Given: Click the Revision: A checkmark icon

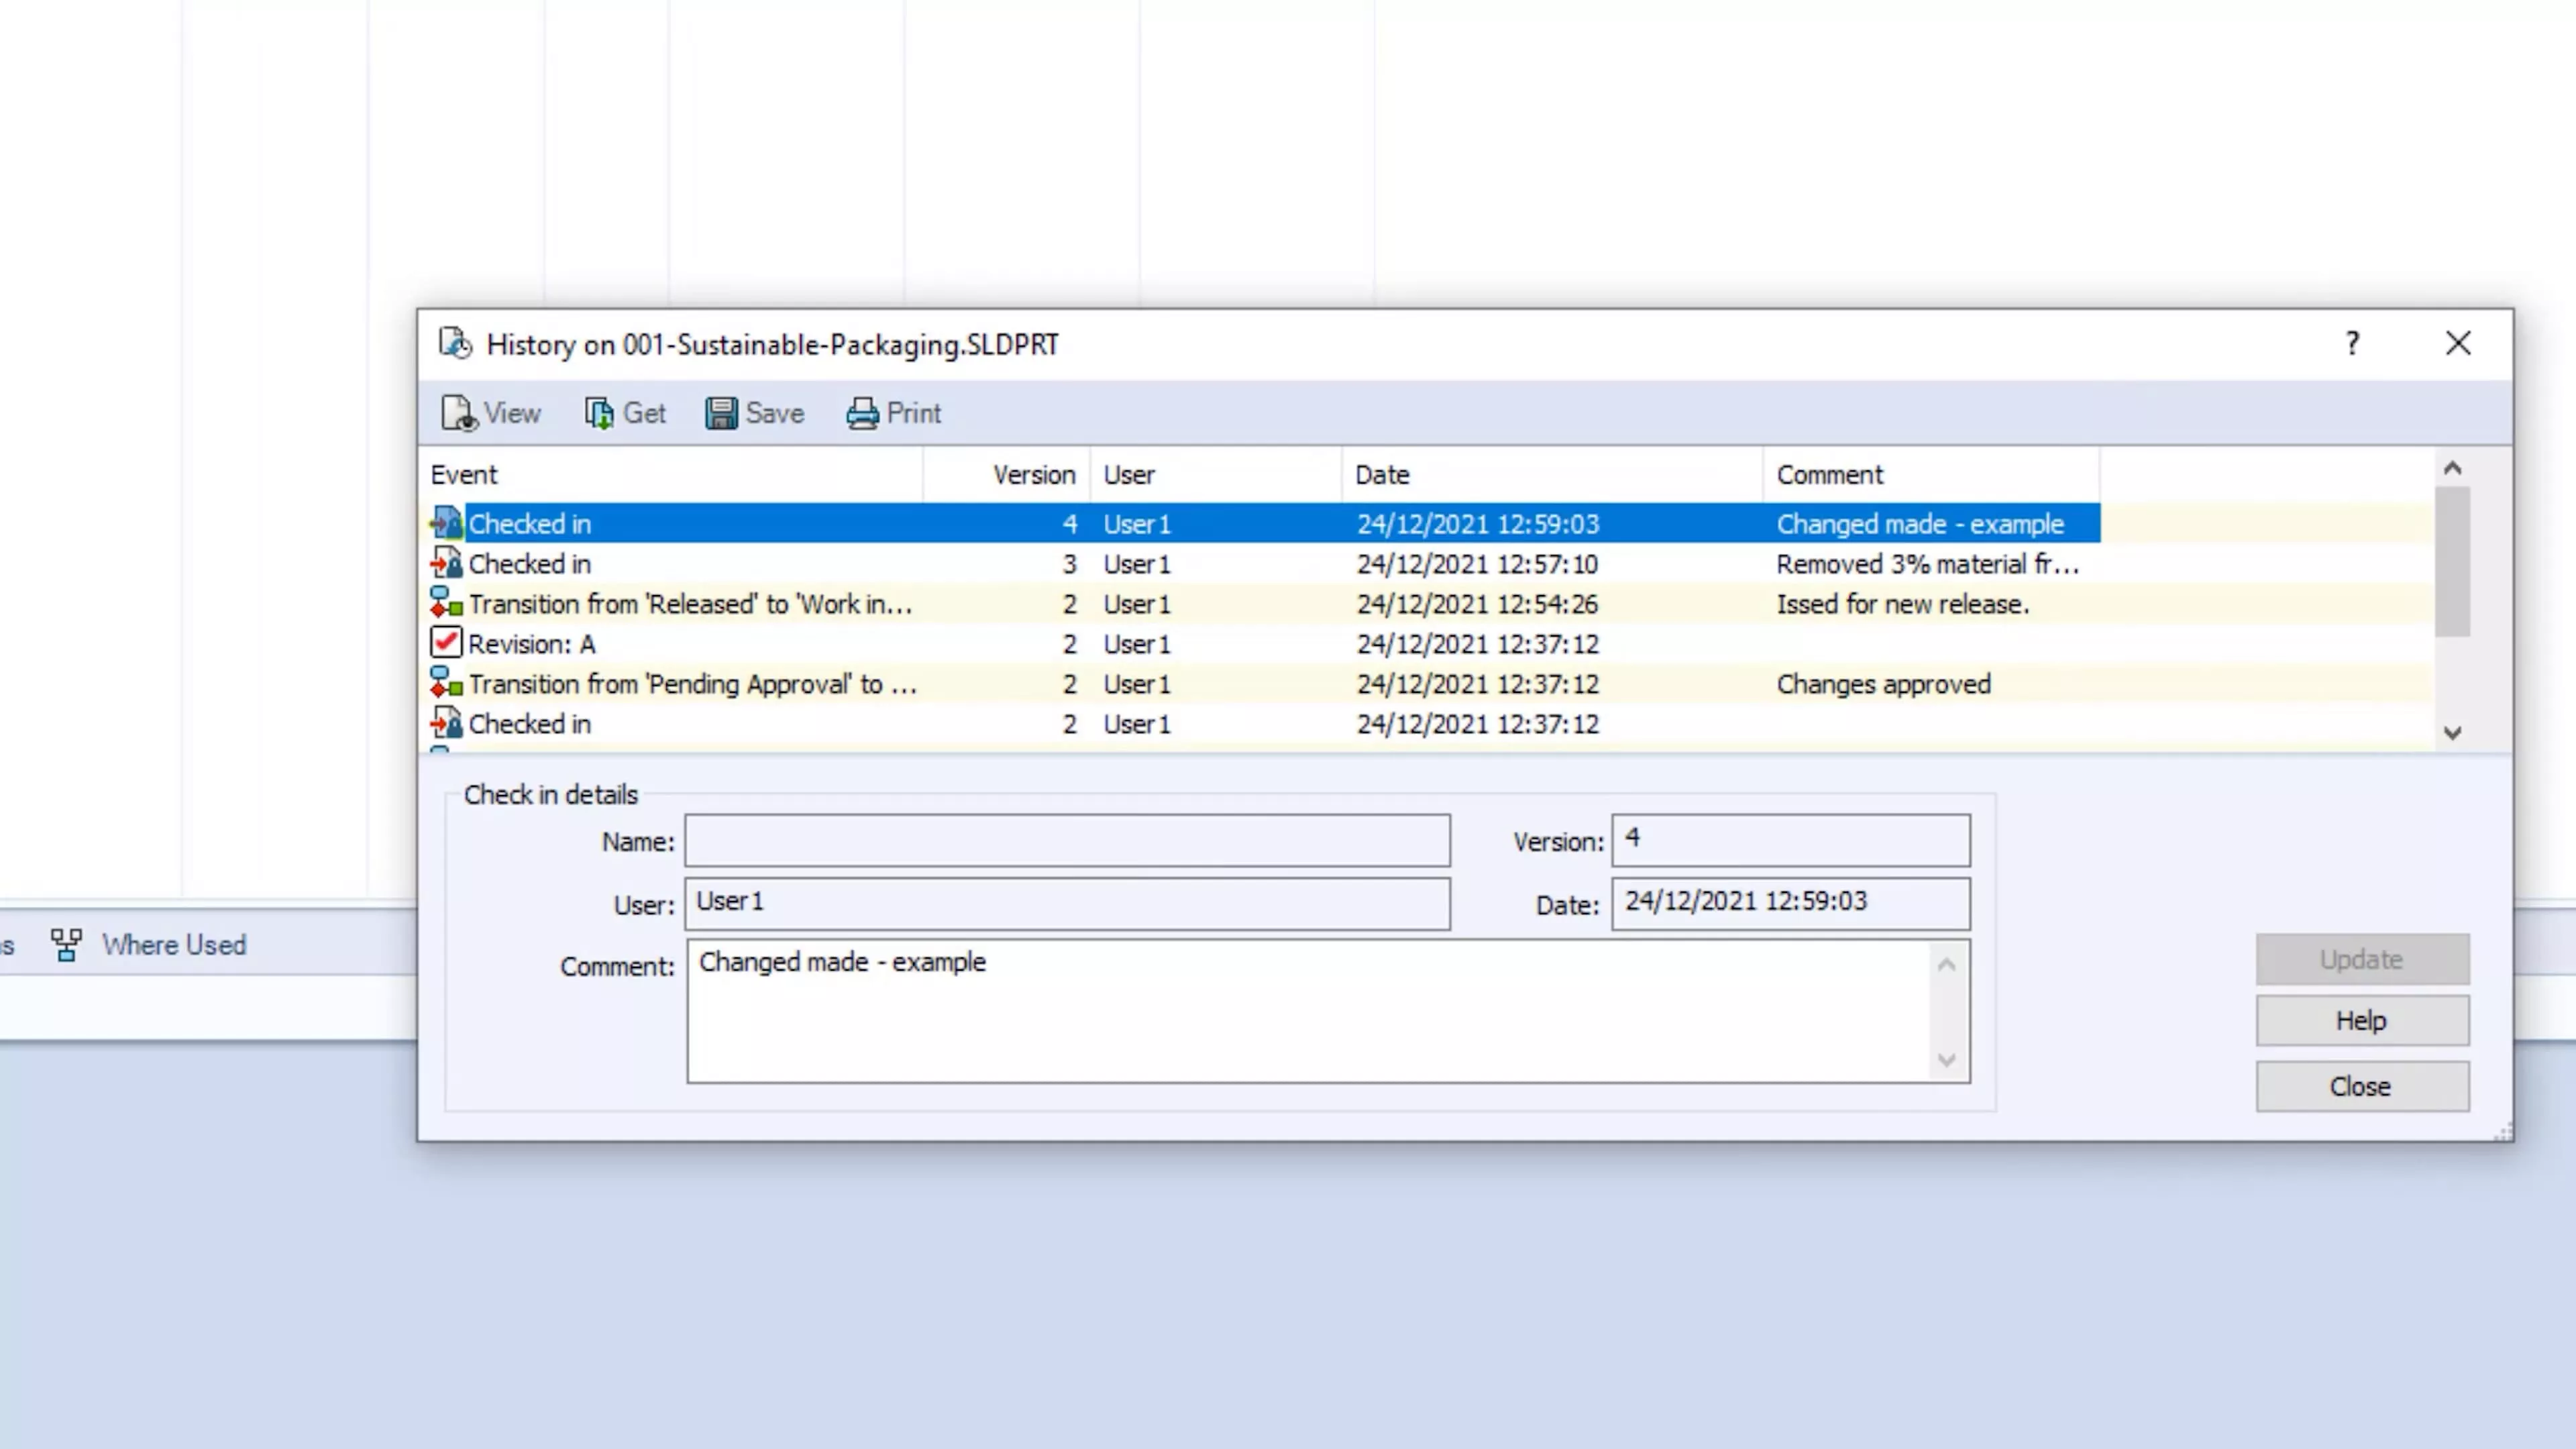Looking at the screenshot, I should click(x=446, y=643).
